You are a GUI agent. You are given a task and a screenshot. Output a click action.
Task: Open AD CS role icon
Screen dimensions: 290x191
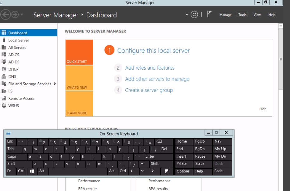tap(4, 55)
